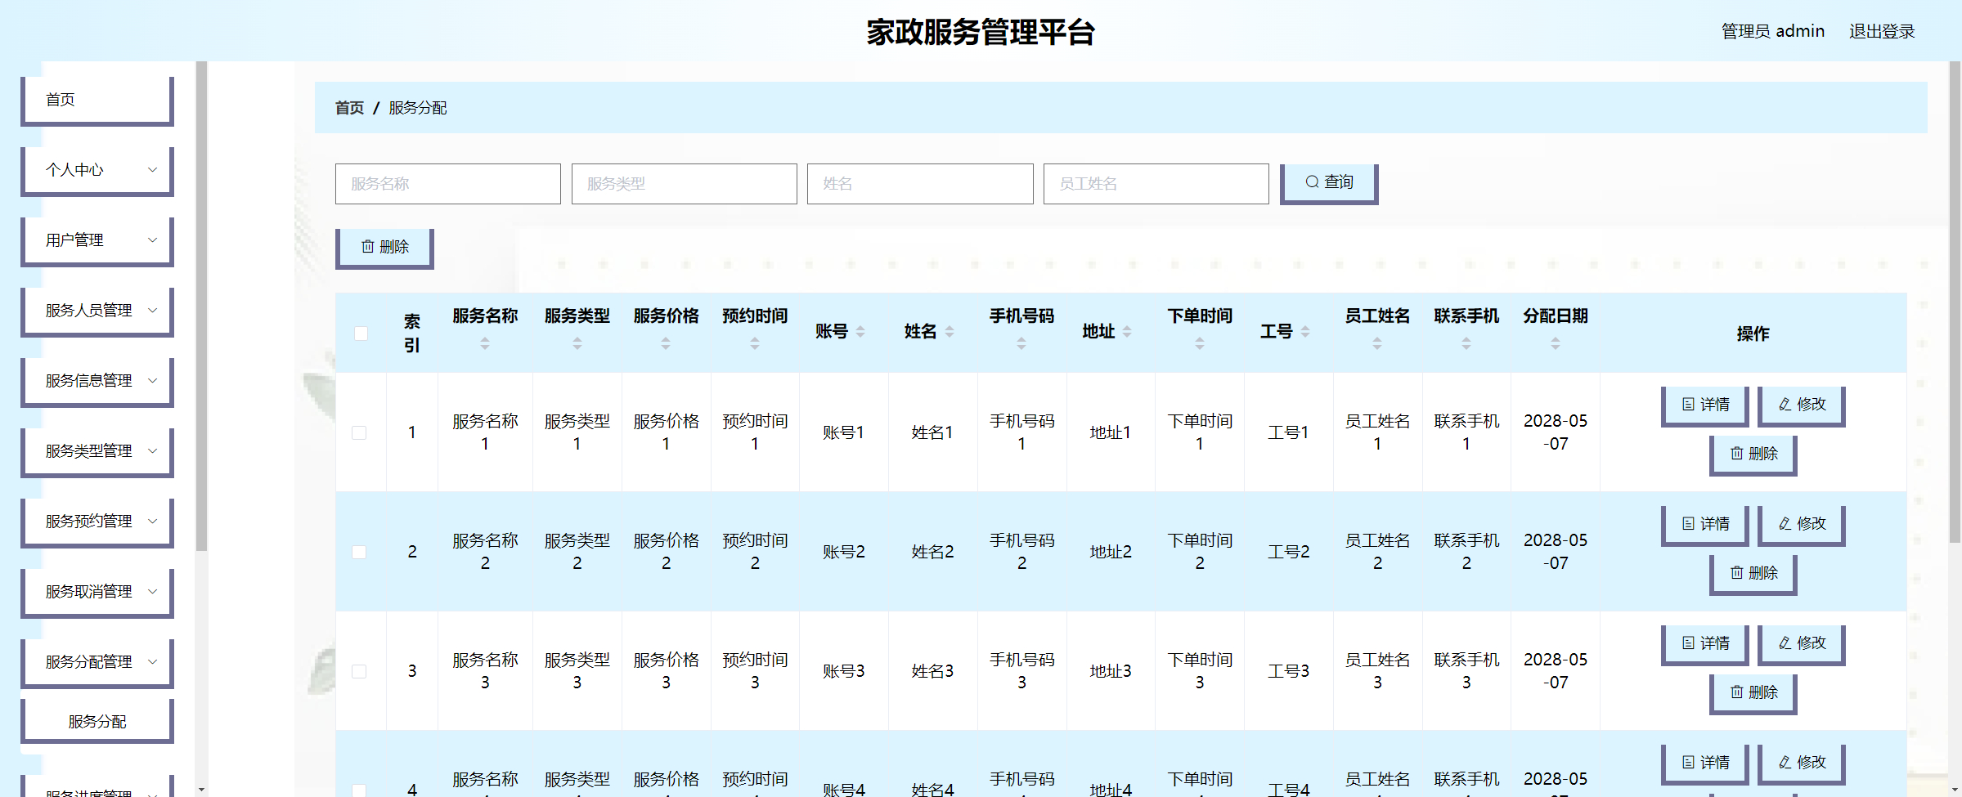Click the bulk 删除 button above table

(384, 248)
